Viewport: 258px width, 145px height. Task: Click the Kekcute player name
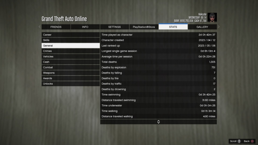(202, 14)
